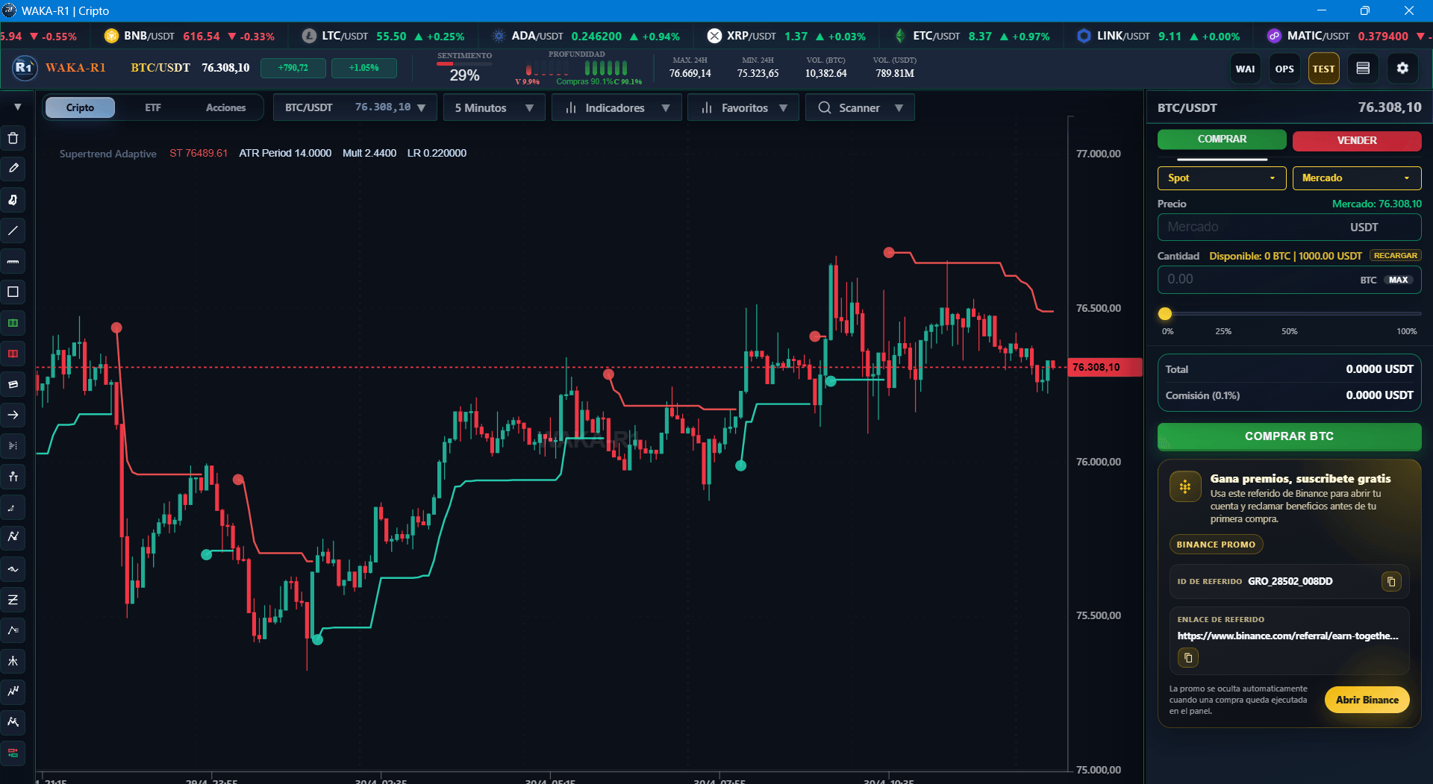Viewport: 1433px width, 784px height.
Task: Toggle the OPS button
Action: click(x=1284, y=69)
